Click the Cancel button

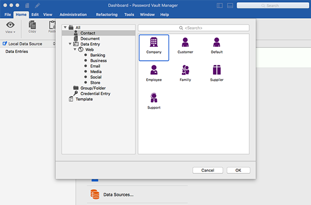(208, 170)
